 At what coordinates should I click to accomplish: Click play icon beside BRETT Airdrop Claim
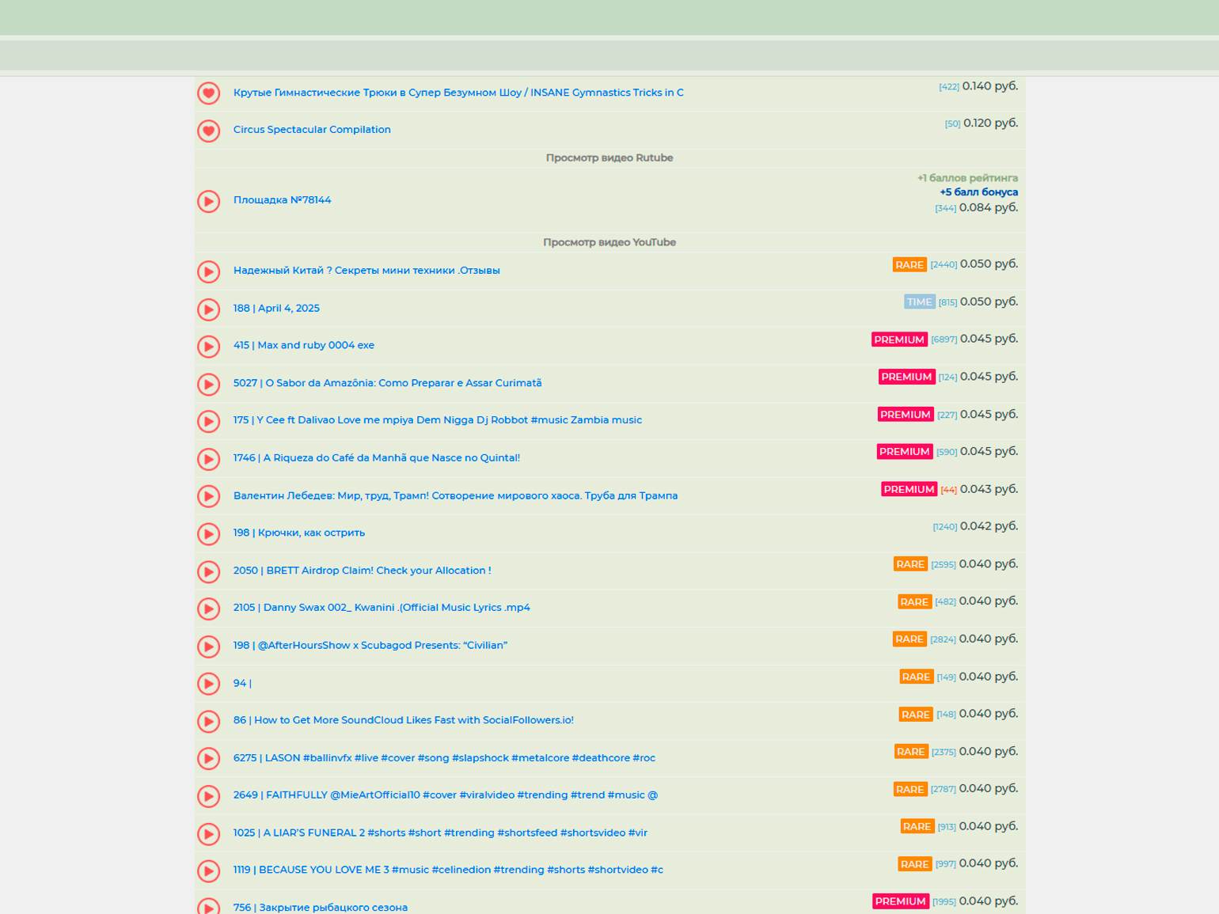tap(209, 571)
